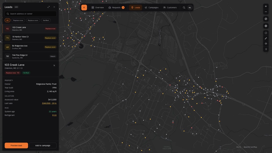Select the polygon draw tool
Viewport: 272px width, 153px height.
tap(266, 33)
